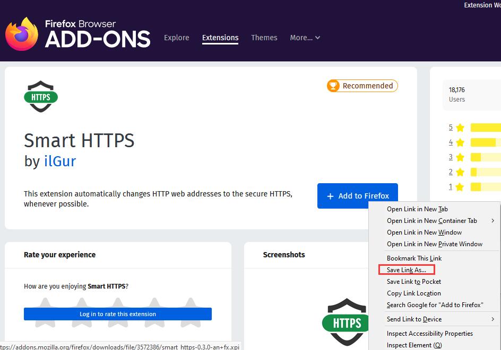The image size is (501, 350).
Task: Choose Search Google for "Add to Firefox"
Action: (x=435, y=305)
